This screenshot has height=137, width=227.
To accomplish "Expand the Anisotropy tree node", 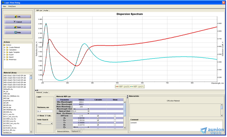I will click(x=4, y=59).
